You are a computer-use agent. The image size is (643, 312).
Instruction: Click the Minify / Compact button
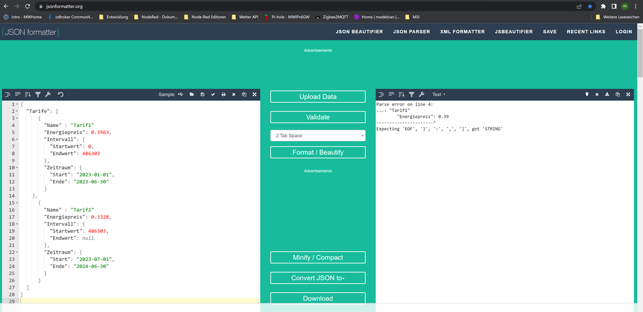(x=318, y=257)
